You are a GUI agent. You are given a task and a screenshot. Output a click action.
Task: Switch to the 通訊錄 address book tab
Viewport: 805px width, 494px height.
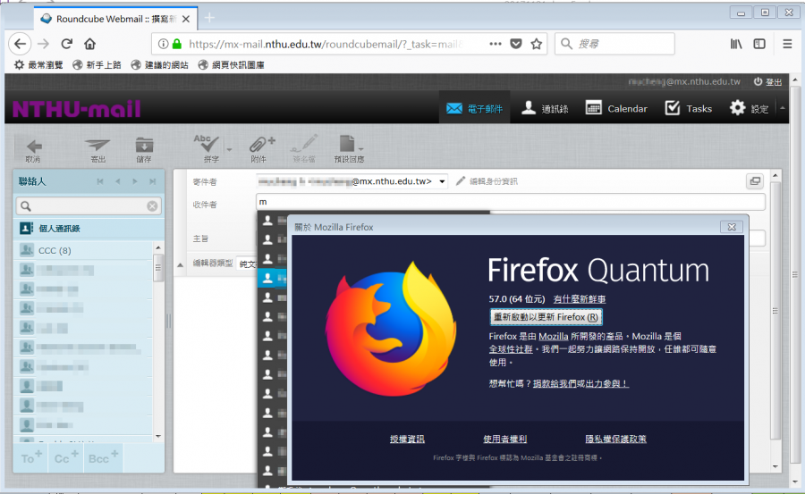tap(545, 108)
